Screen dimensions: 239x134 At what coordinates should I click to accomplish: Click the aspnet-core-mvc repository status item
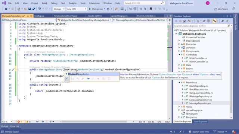tap(199, 132)
